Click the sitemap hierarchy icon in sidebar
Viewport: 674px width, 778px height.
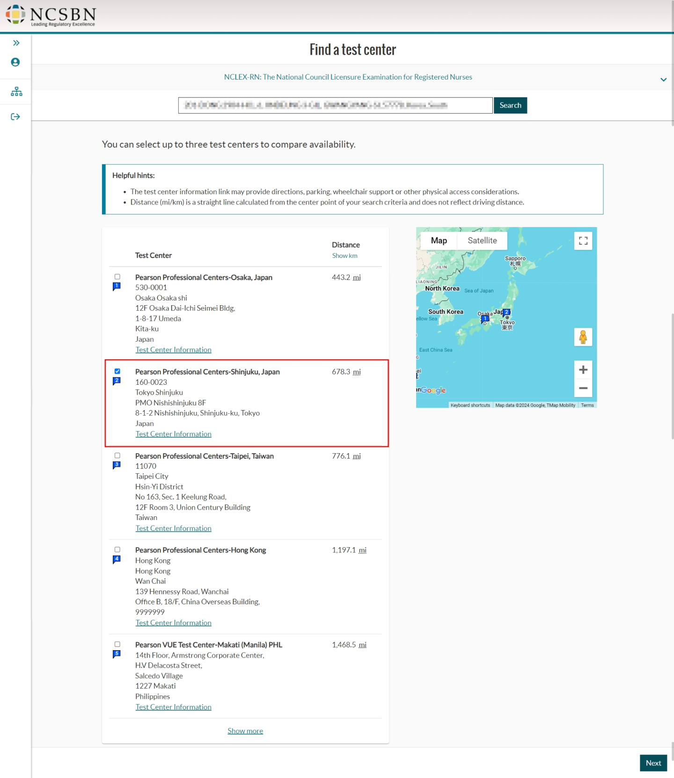[16, 91]
